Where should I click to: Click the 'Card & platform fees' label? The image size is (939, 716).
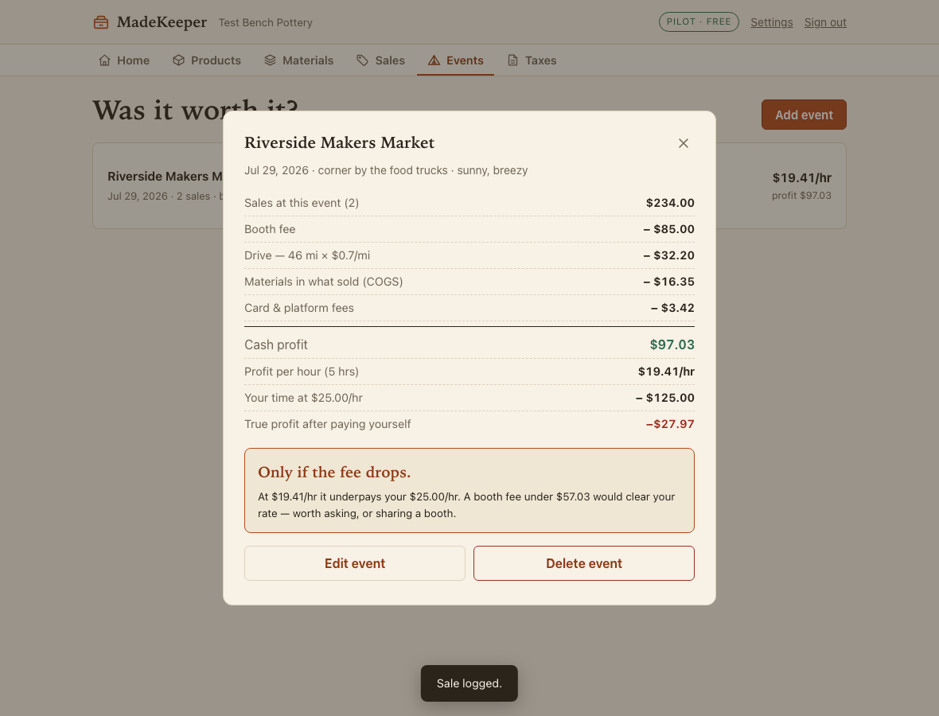coord(299,309)
